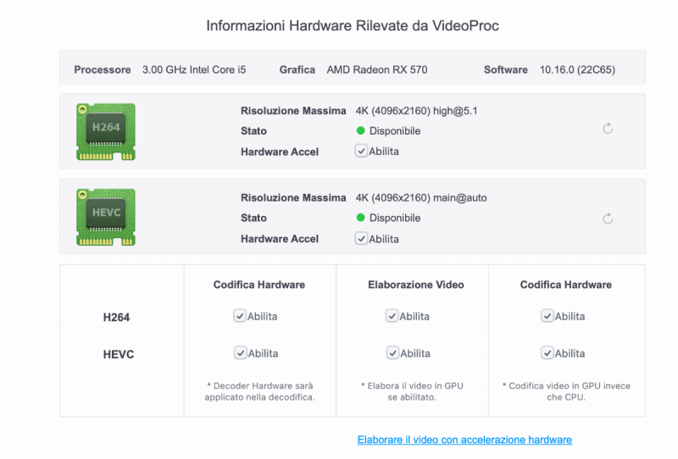This screenshot has height=459, width=678.
Task: Click note 'Decoder Hardware sarà applicato nella decodifica'
Action: (x=260, y=391)
